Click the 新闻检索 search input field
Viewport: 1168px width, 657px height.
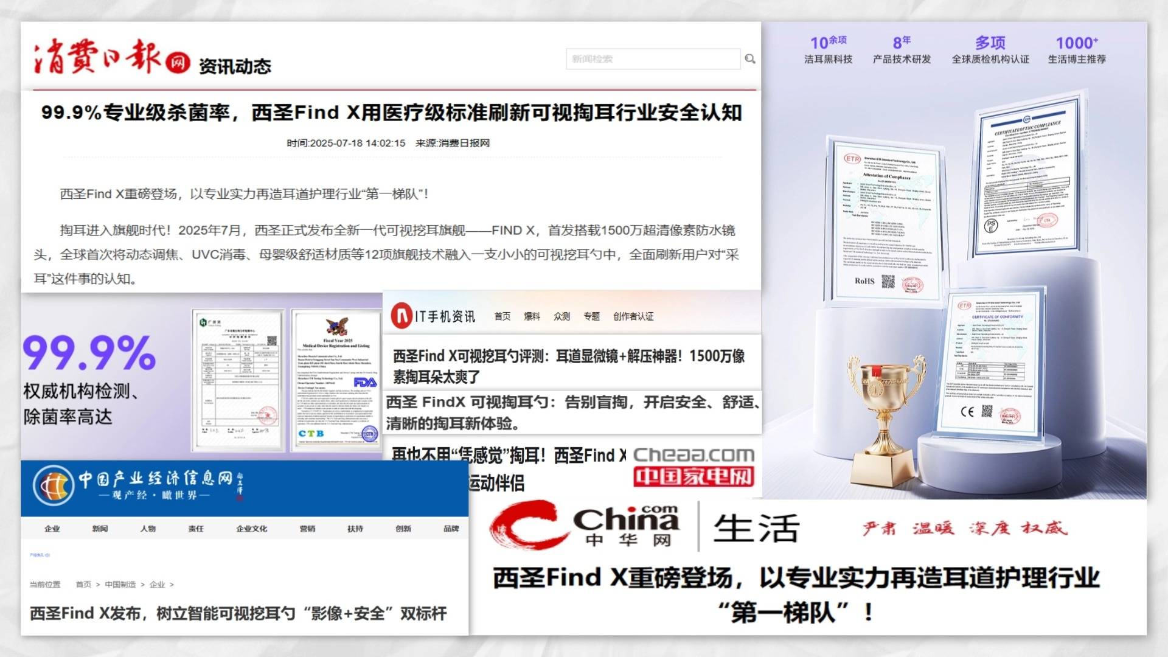tap(652, 59)
